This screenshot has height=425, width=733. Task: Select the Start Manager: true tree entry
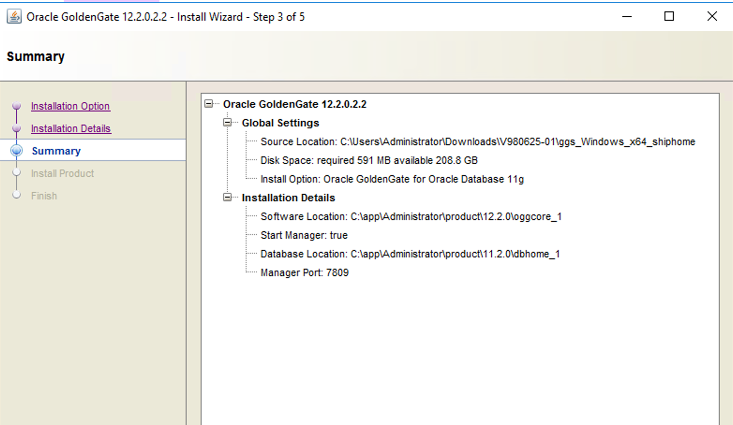[304, 235]
